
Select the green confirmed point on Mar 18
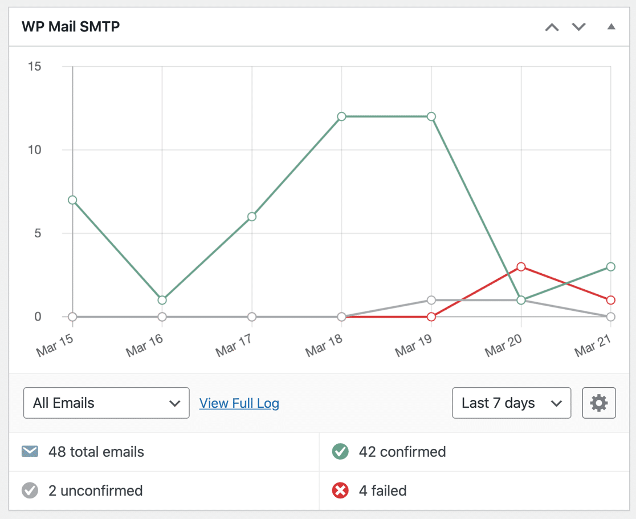tap(341, 116)
